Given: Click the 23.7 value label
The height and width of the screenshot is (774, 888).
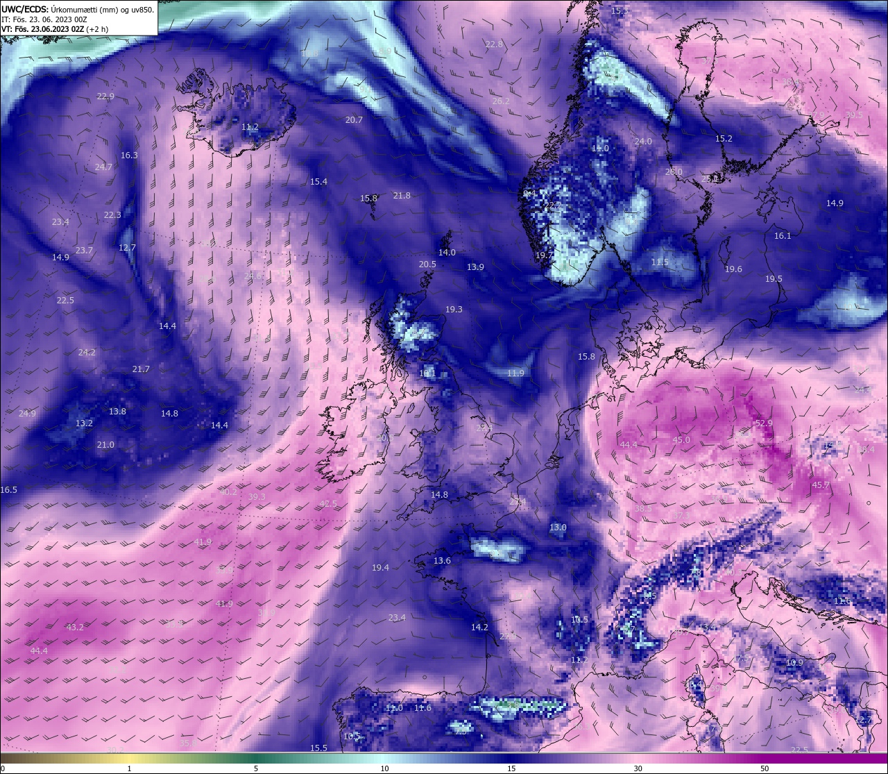Looking at the screenshot, I should (84, 251).
